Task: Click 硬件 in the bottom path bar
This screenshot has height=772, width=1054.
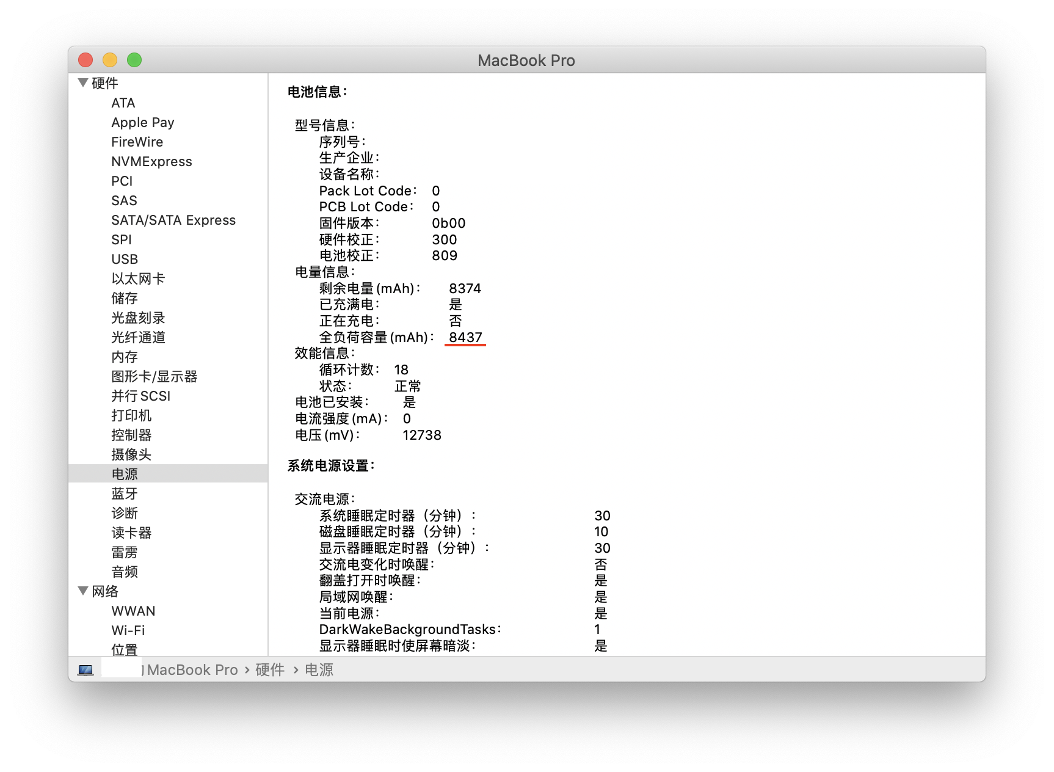Action: click(270, 670)
